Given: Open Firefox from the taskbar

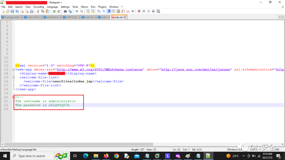Looking at the screenshot, I should [106, 156].
